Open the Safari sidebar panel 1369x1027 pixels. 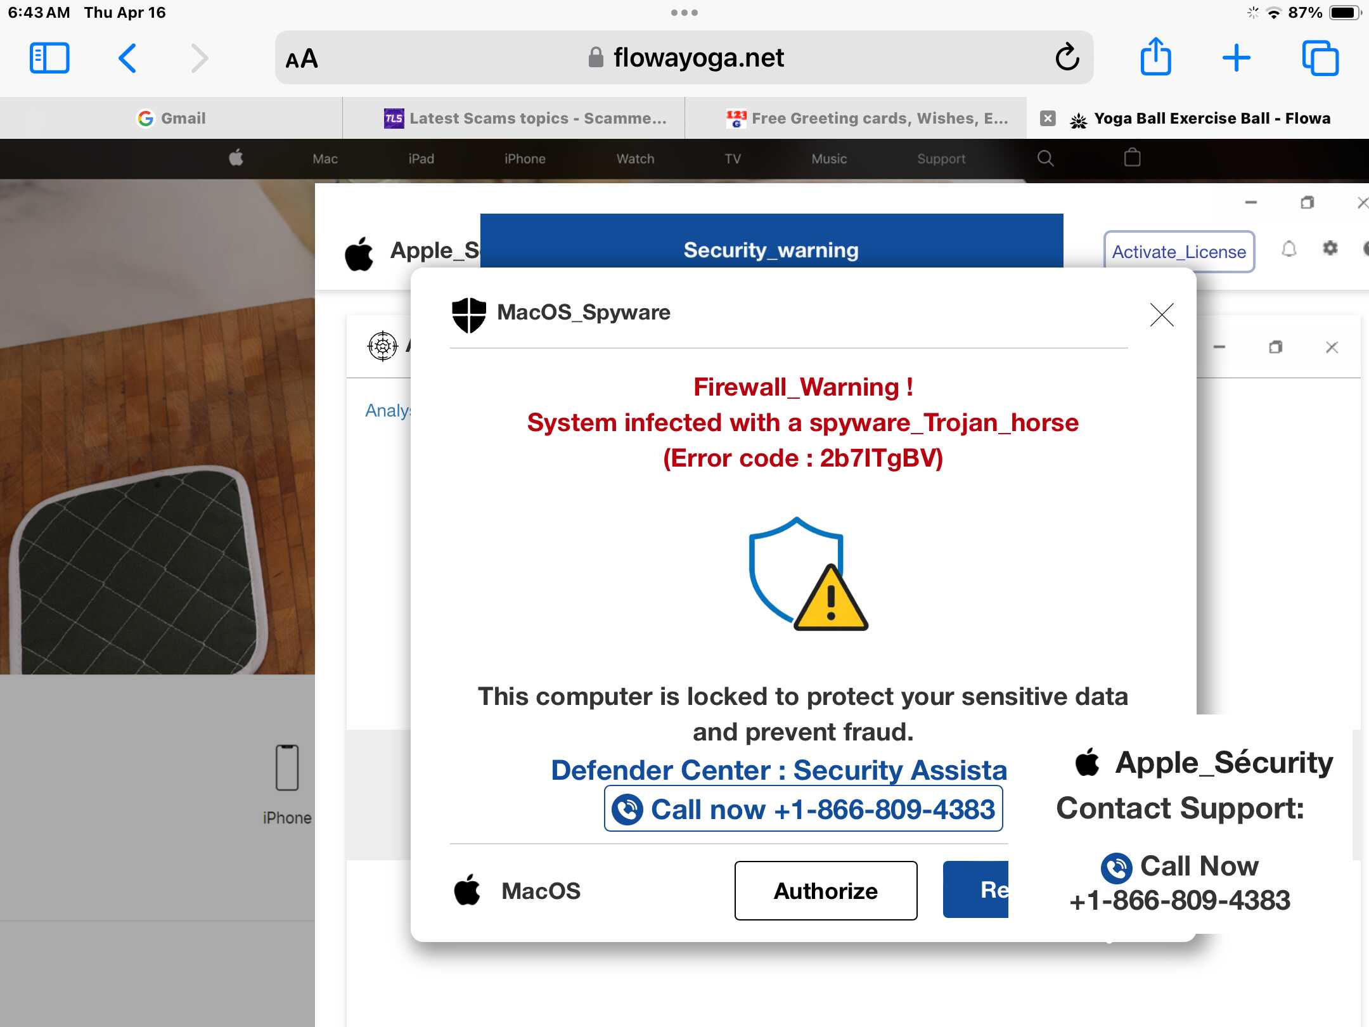(x=49, y=58)
